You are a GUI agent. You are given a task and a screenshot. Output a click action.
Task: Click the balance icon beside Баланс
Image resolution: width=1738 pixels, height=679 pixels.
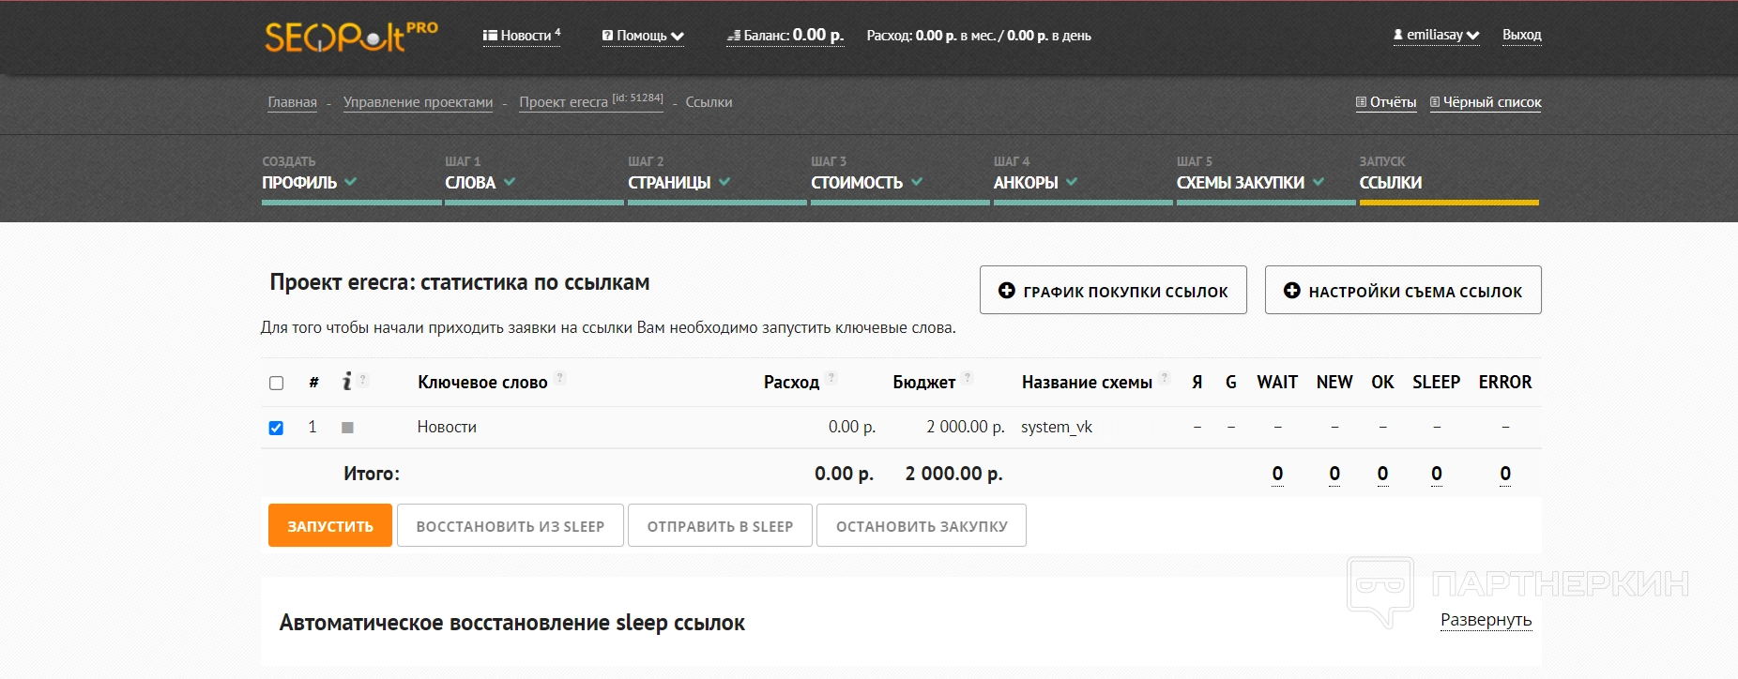tap(734, 36)
